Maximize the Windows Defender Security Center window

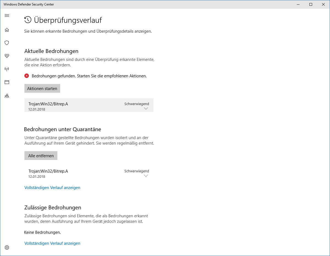coord(311,4)
